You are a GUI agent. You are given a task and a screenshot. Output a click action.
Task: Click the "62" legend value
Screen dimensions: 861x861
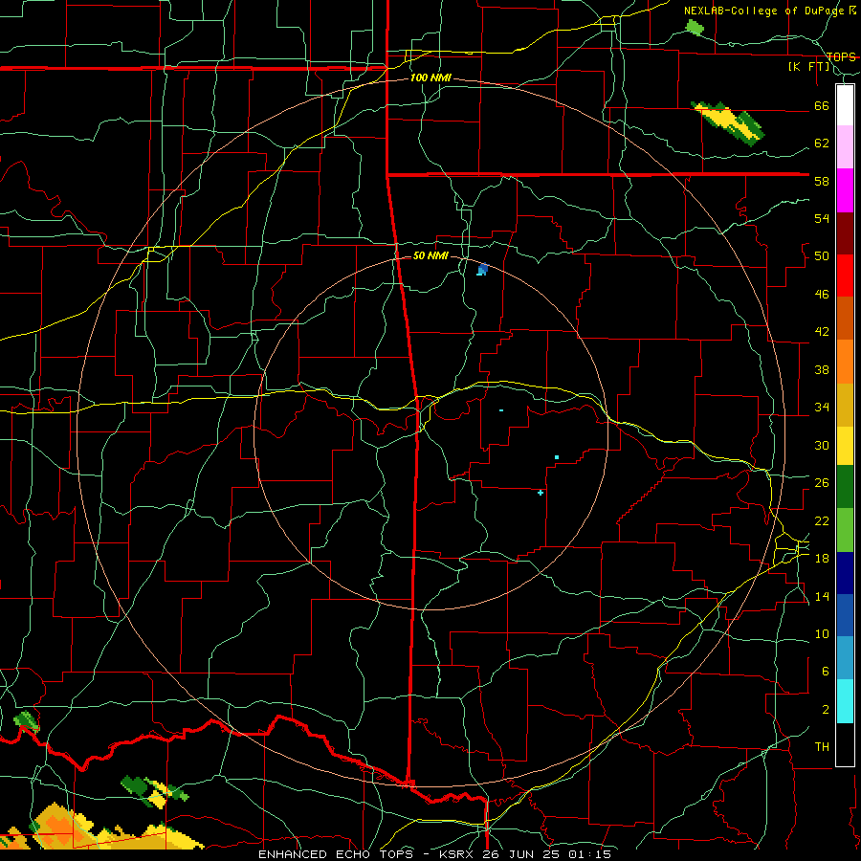click(822, 143)
